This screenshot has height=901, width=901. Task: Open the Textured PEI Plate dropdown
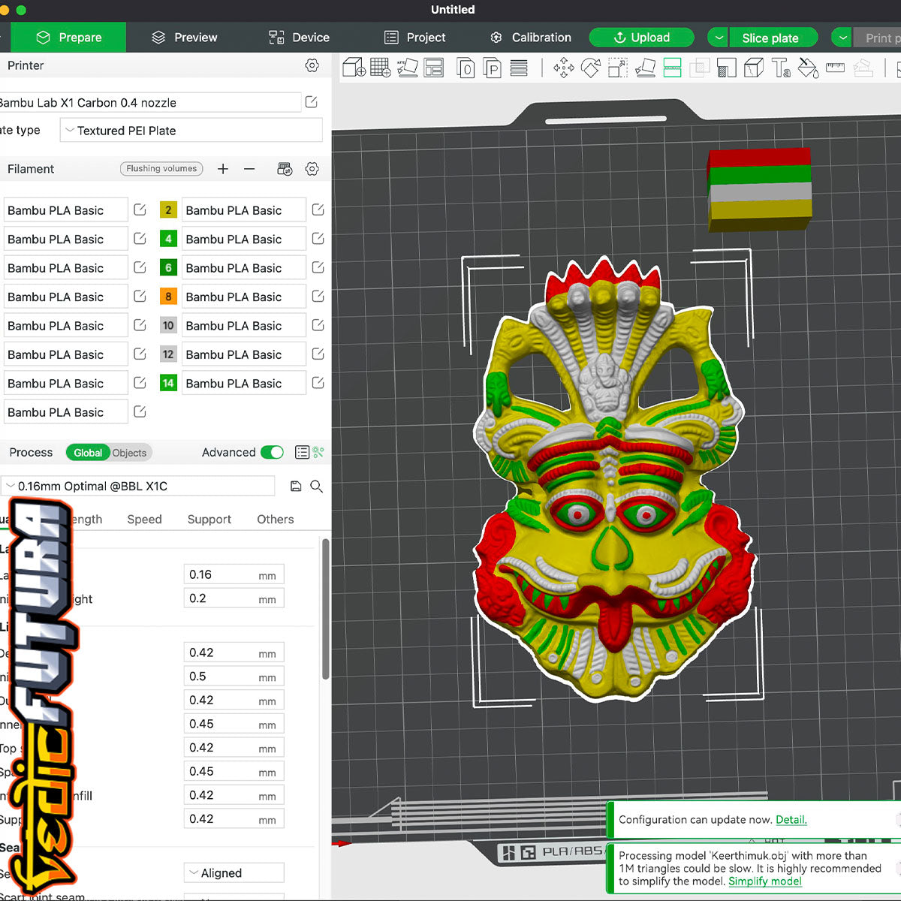tap(191, 131)
